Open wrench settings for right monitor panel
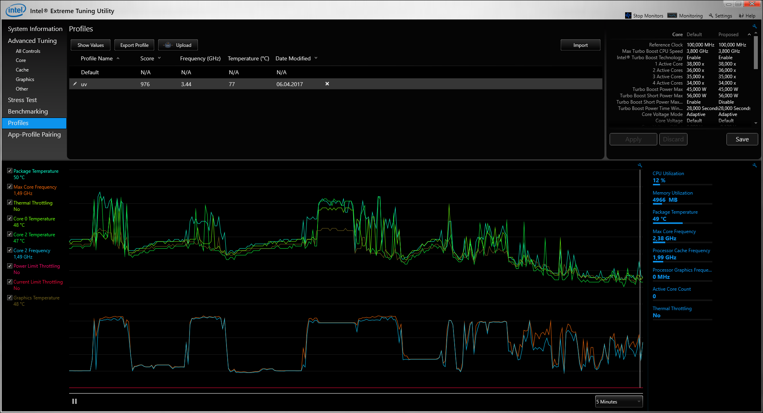The width and height of the screenshot is (763, 413). (754, 165)
